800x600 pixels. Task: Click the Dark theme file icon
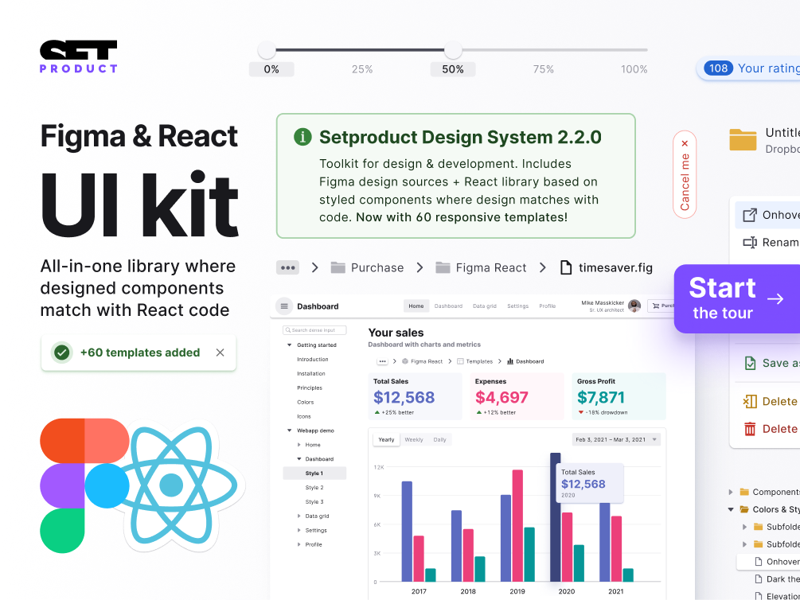(x=758, y=579)
